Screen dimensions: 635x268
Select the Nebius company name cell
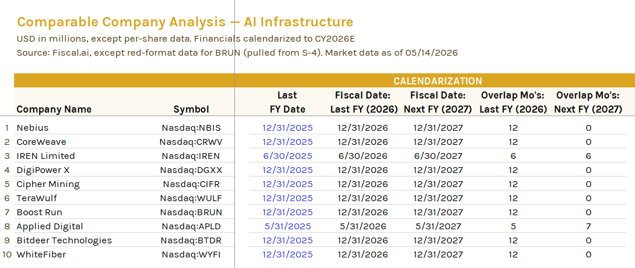coord(32,128)
